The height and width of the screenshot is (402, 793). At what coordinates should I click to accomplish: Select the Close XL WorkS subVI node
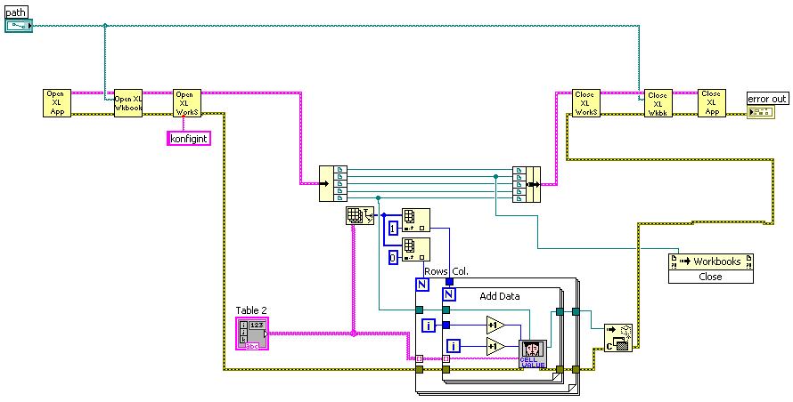(x=586, y=103)
